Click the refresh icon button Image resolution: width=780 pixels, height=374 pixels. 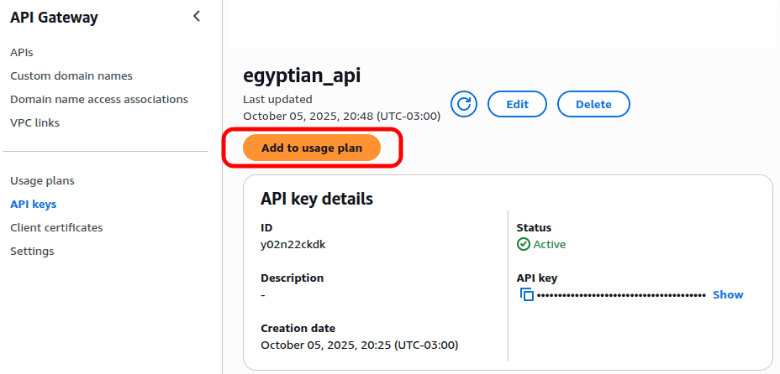tap(464, 104)
